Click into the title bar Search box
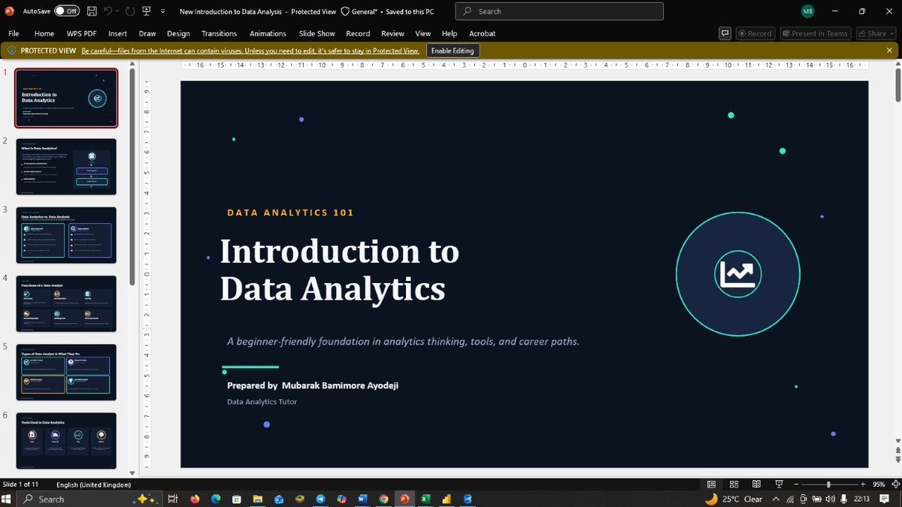Viewport: 902px width, 507px height. click(560, 11)
